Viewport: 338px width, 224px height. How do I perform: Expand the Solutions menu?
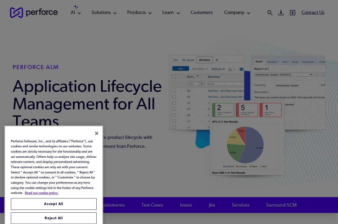point(104,13)
